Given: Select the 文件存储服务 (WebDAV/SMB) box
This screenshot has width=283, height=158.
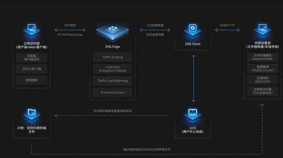Looking at the screenshot, I should pos(263,57).
